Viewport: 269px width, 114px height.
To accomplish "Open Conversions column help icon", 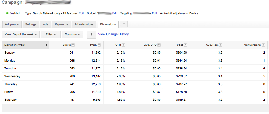I will coord(263,45).
